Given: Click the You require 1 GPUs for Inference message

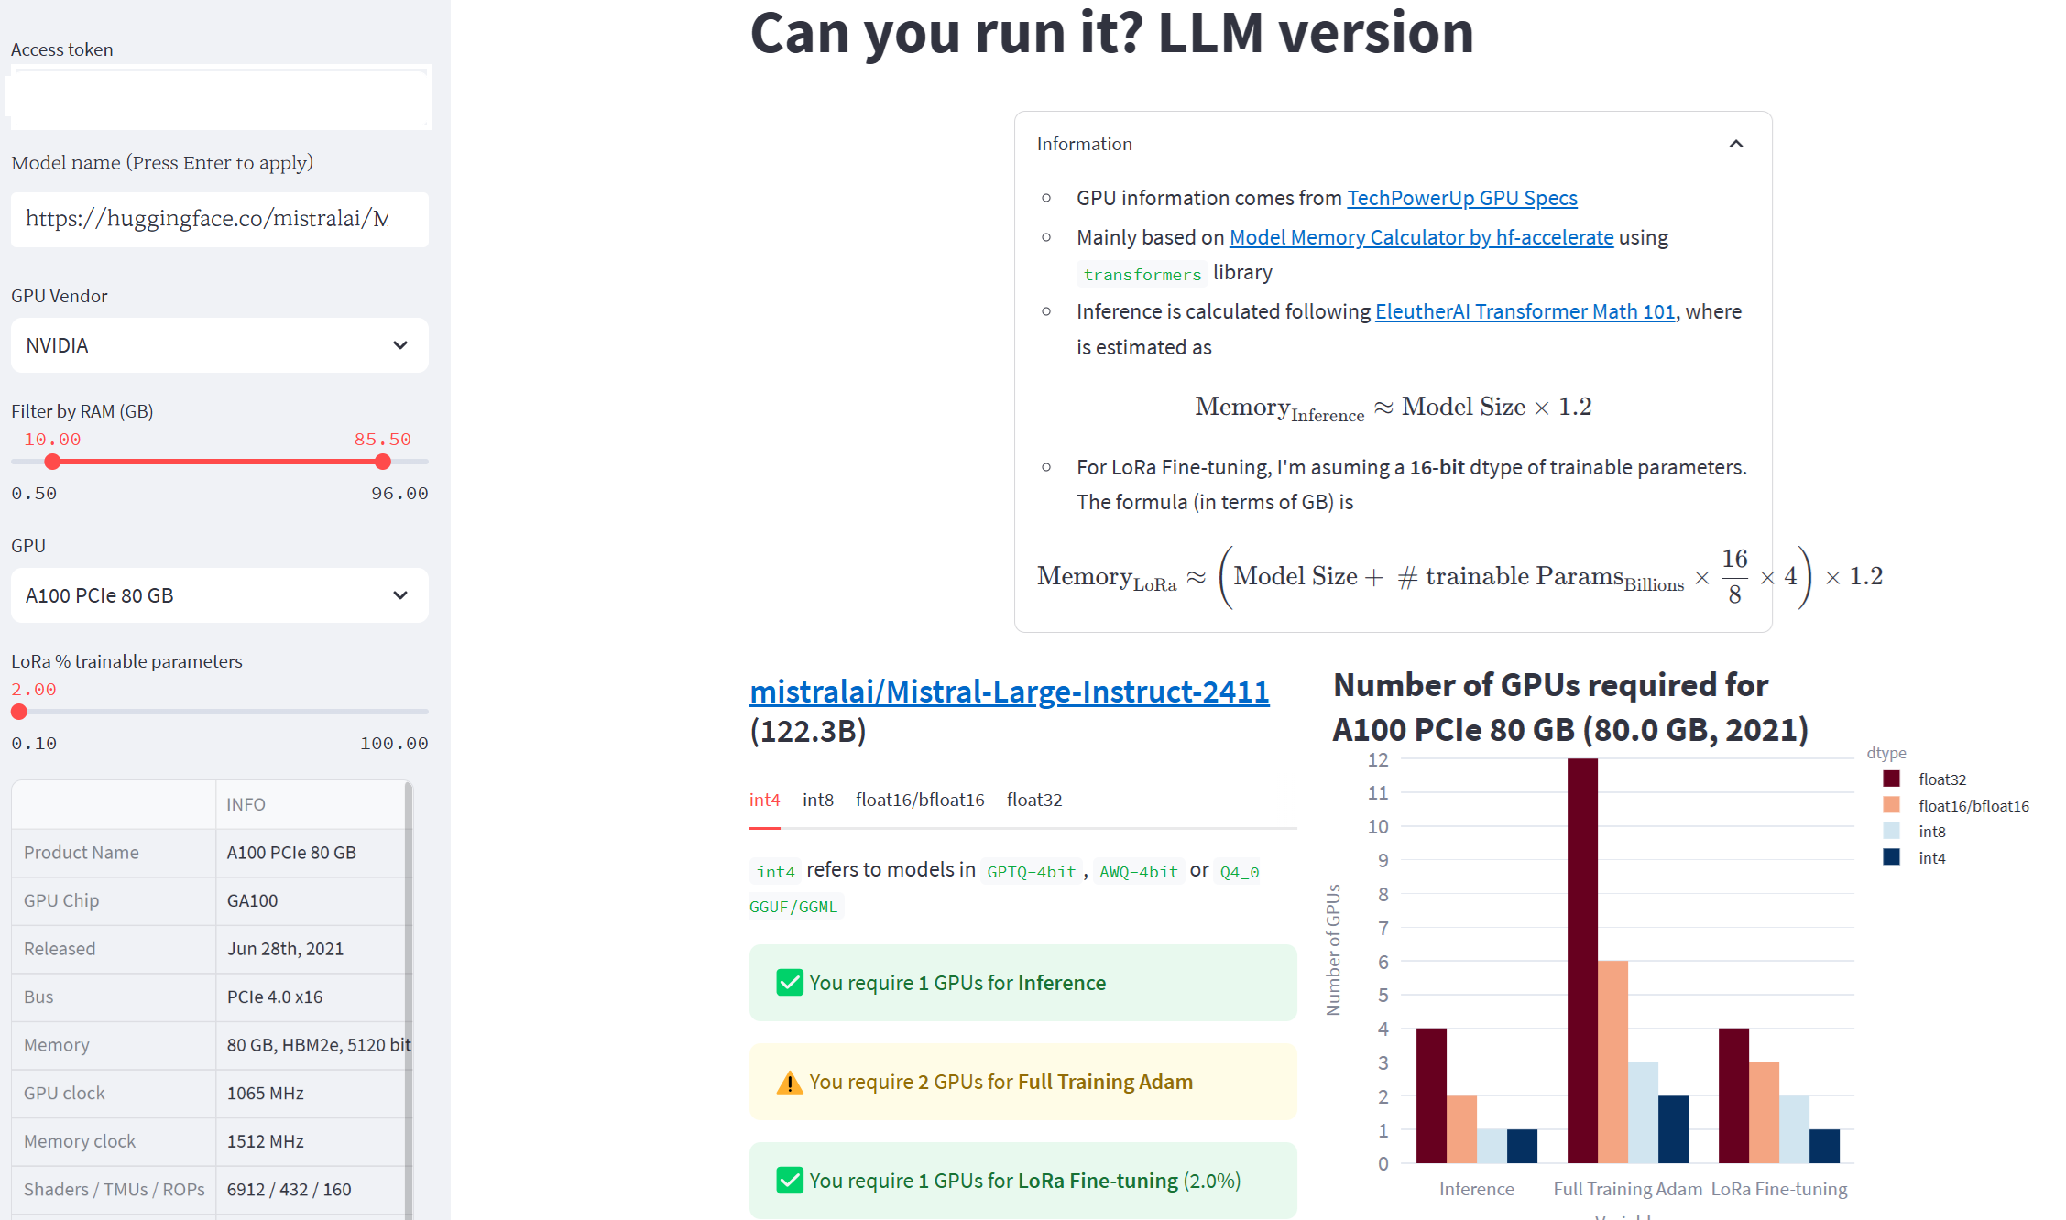Looking at the screenshot, I should point(1022,983).
